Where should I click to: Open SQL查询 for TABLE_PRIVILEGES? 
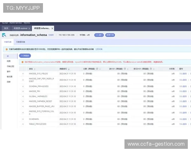click(x=183, y=124)
